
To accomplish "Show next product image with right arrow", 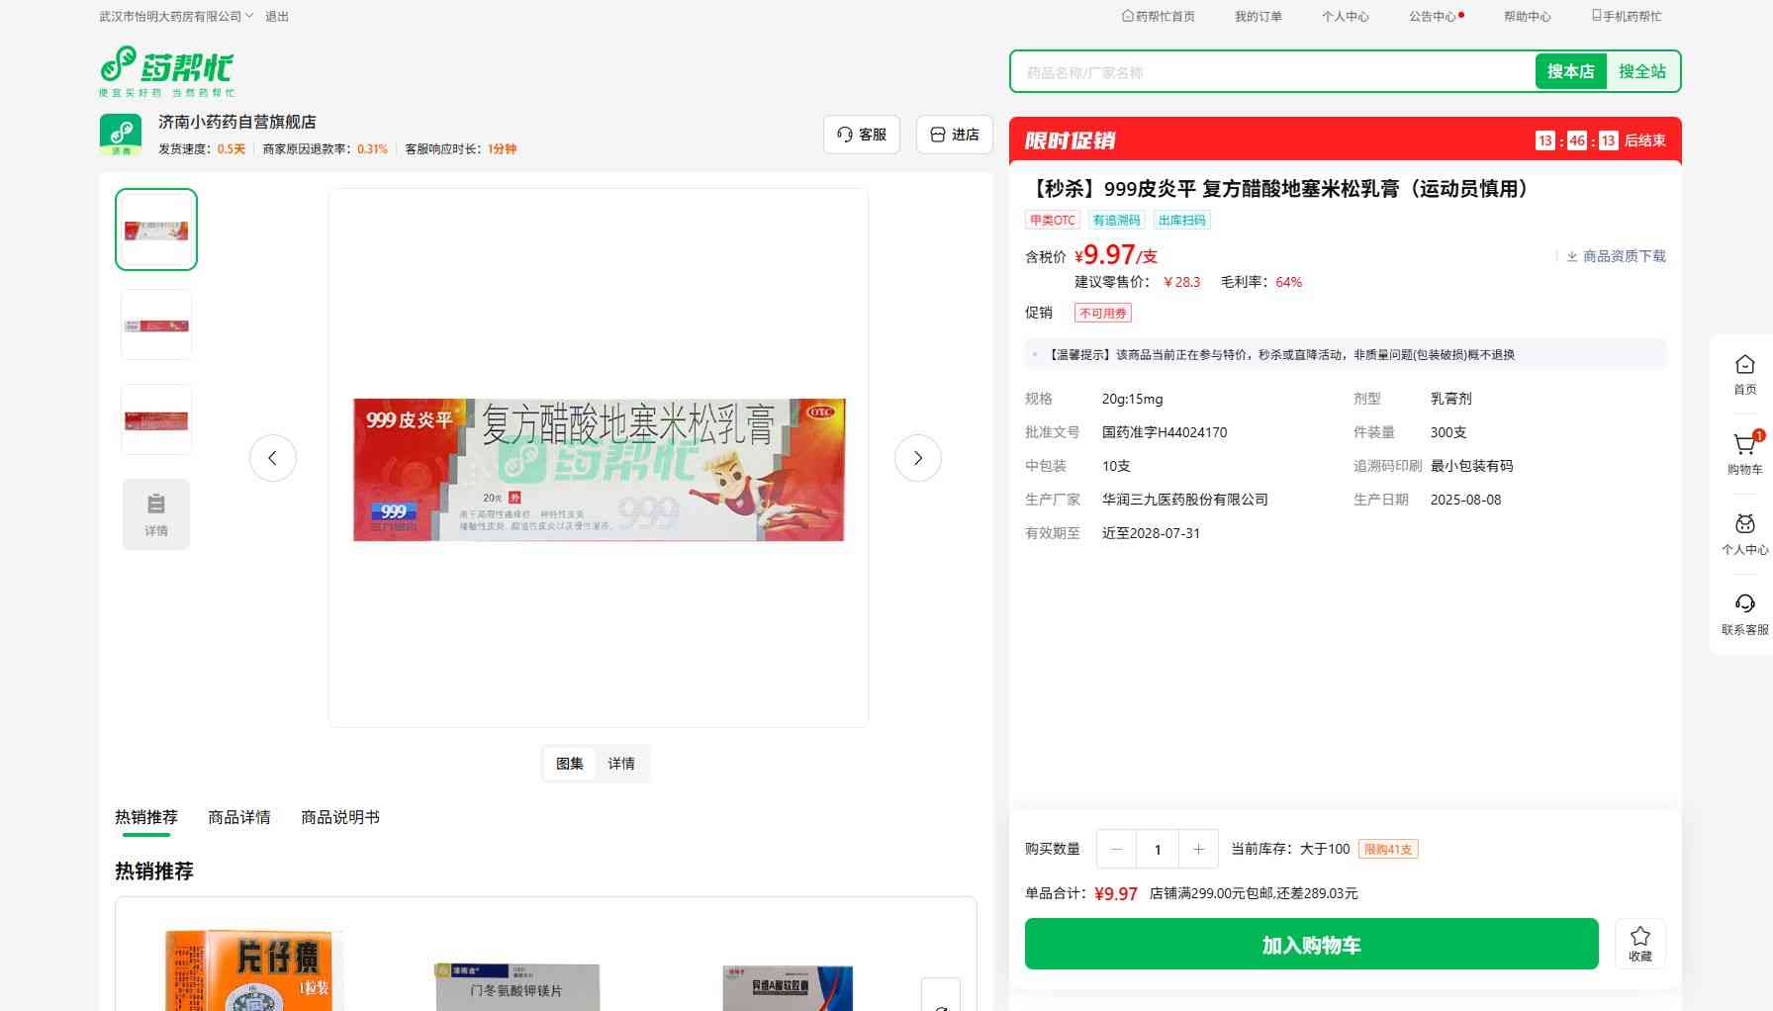I will click(x=917, y=458).
